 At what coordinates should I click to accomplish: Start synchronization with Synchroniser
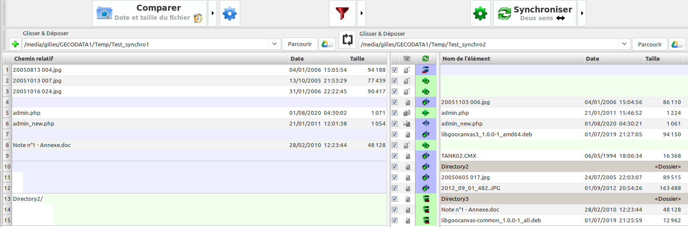tap(535, 13)
